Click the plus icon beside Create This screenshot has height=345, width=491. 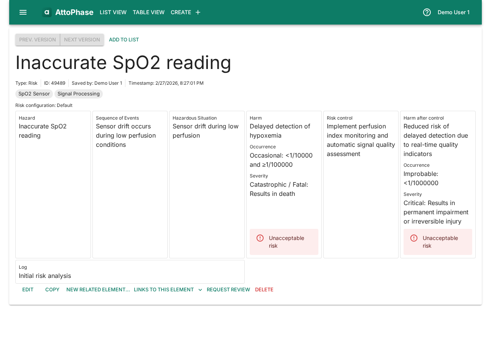click(x=198, y=12)
